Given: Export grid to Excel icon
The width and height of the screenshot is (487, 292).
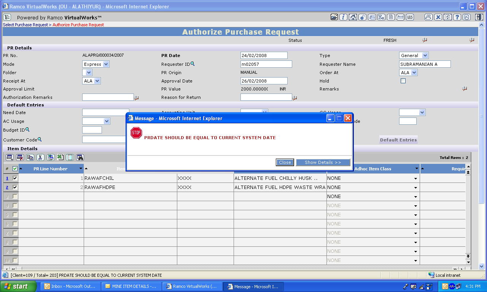Looking at the screenshot, I should pyautogui.click(x=60, y=157).
